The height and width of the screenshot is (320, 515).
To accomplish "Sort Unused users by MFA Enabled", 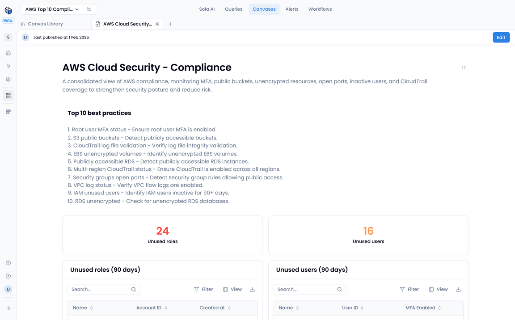I will point(423,307).
